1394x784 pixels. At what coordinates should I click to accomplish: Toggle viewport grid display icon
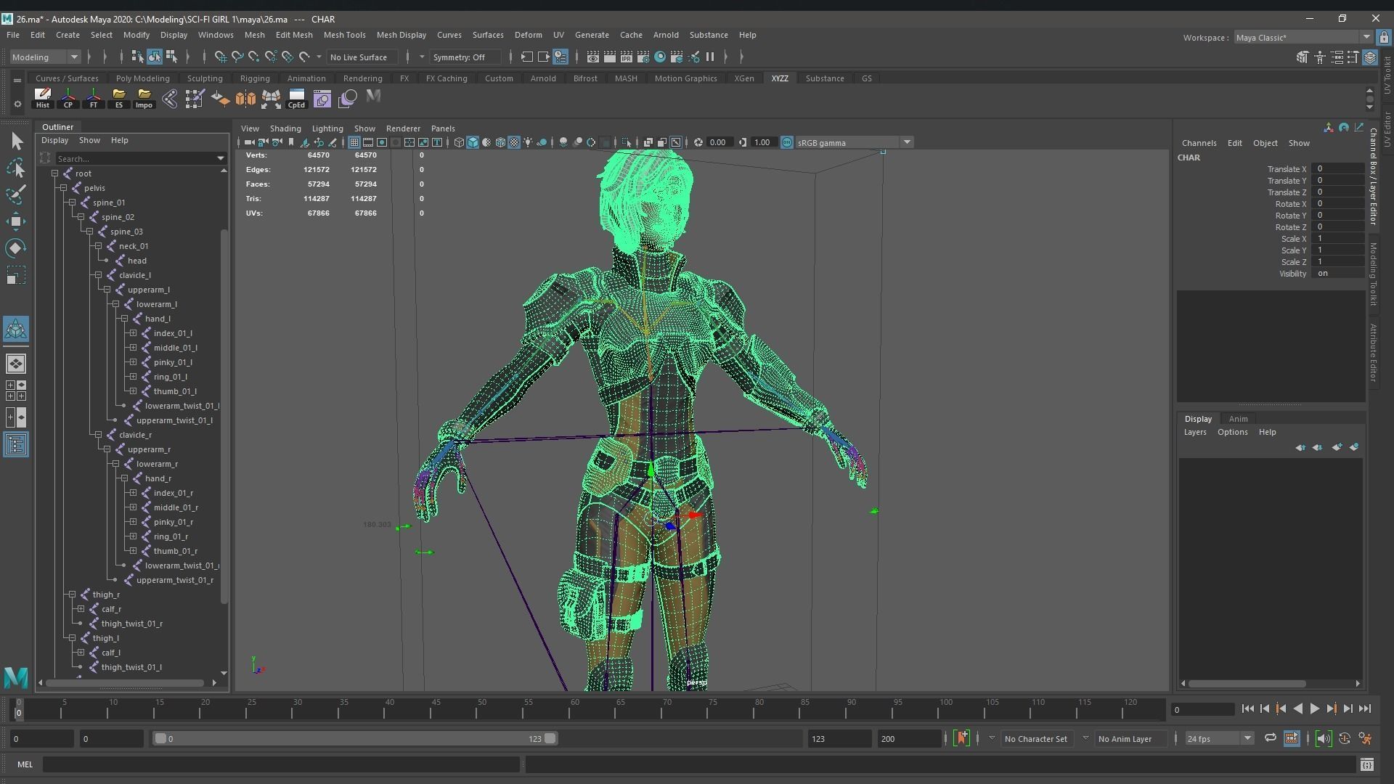click(x=354, y=142)
